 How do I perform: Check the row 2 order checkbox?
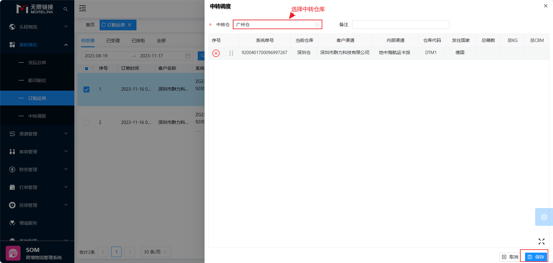[x=87, y=123]
